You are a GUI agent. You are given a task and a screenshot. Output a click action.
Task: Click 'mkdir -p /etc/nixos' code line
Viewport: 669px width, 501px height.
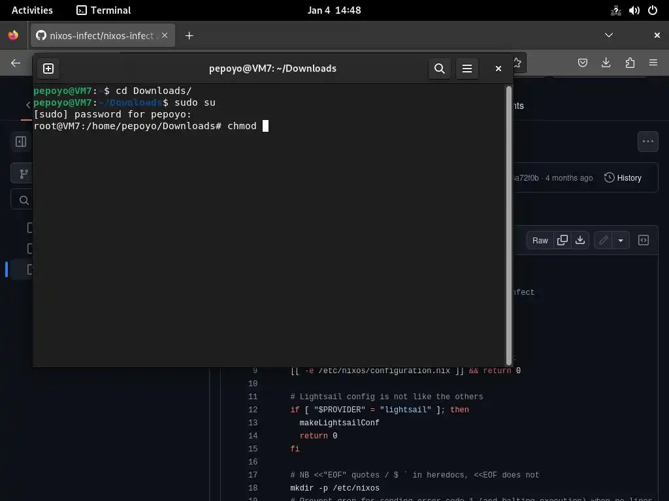[334, 488]
